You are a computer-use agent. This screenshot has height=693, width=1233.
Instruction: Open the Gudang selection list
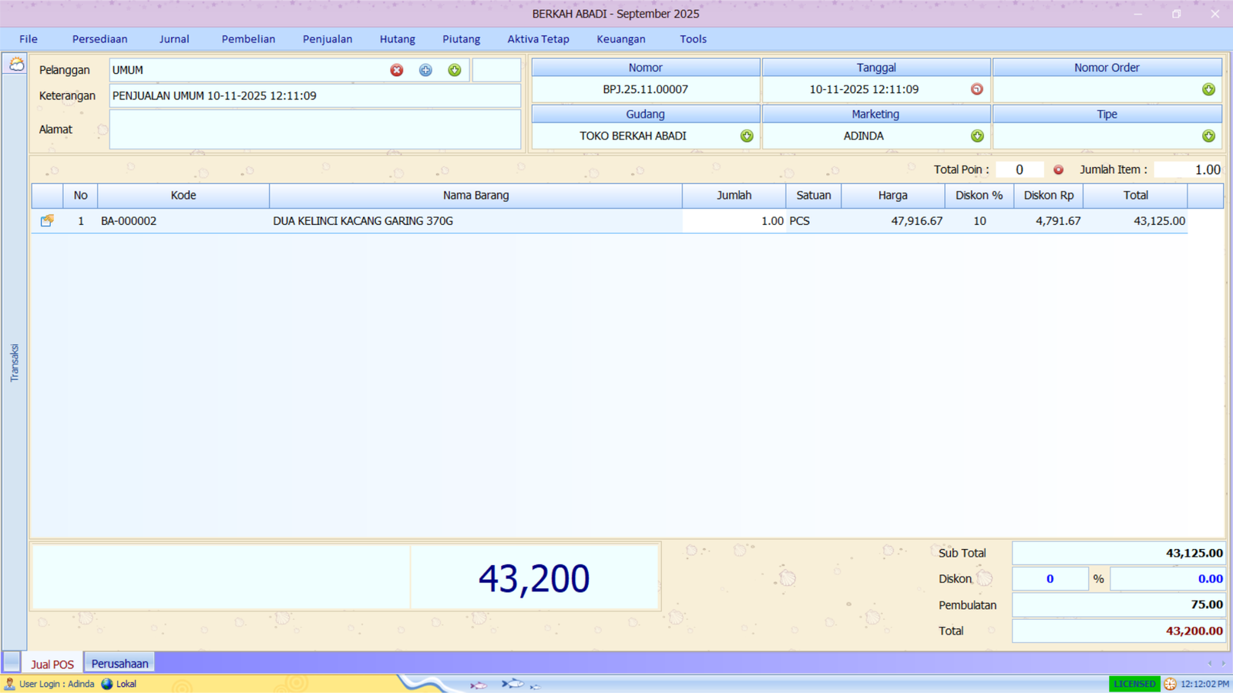point(747,136)
